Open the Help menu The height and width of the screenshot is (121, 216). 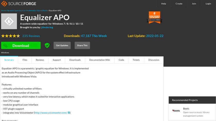click(x=164, y=4)
